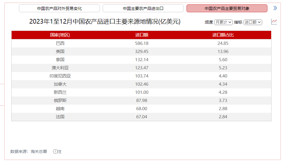Select the 中国农产品主要贸易对象 tab
The height and width of the screenshot is (162, 284).
(x=227, y=8)
